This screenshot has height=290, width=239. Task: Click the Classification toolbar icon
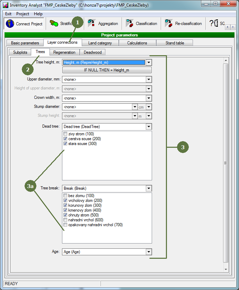130,24
